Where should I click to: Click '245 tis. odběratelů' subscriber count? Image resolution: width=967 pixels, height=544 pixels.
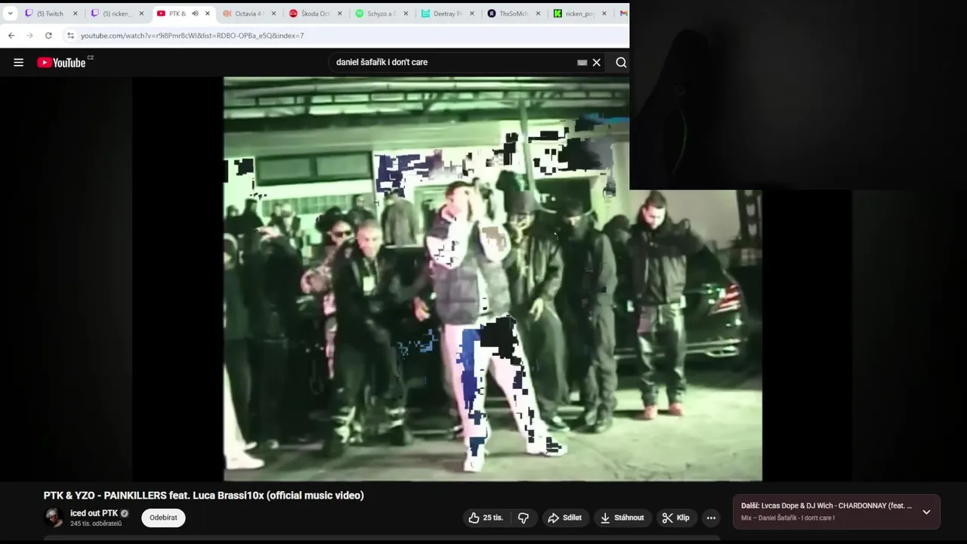(x=96, y=524)
